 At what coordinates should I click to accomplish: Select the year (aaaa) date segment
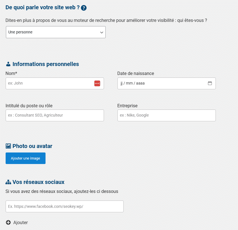[x=140, y=83]
